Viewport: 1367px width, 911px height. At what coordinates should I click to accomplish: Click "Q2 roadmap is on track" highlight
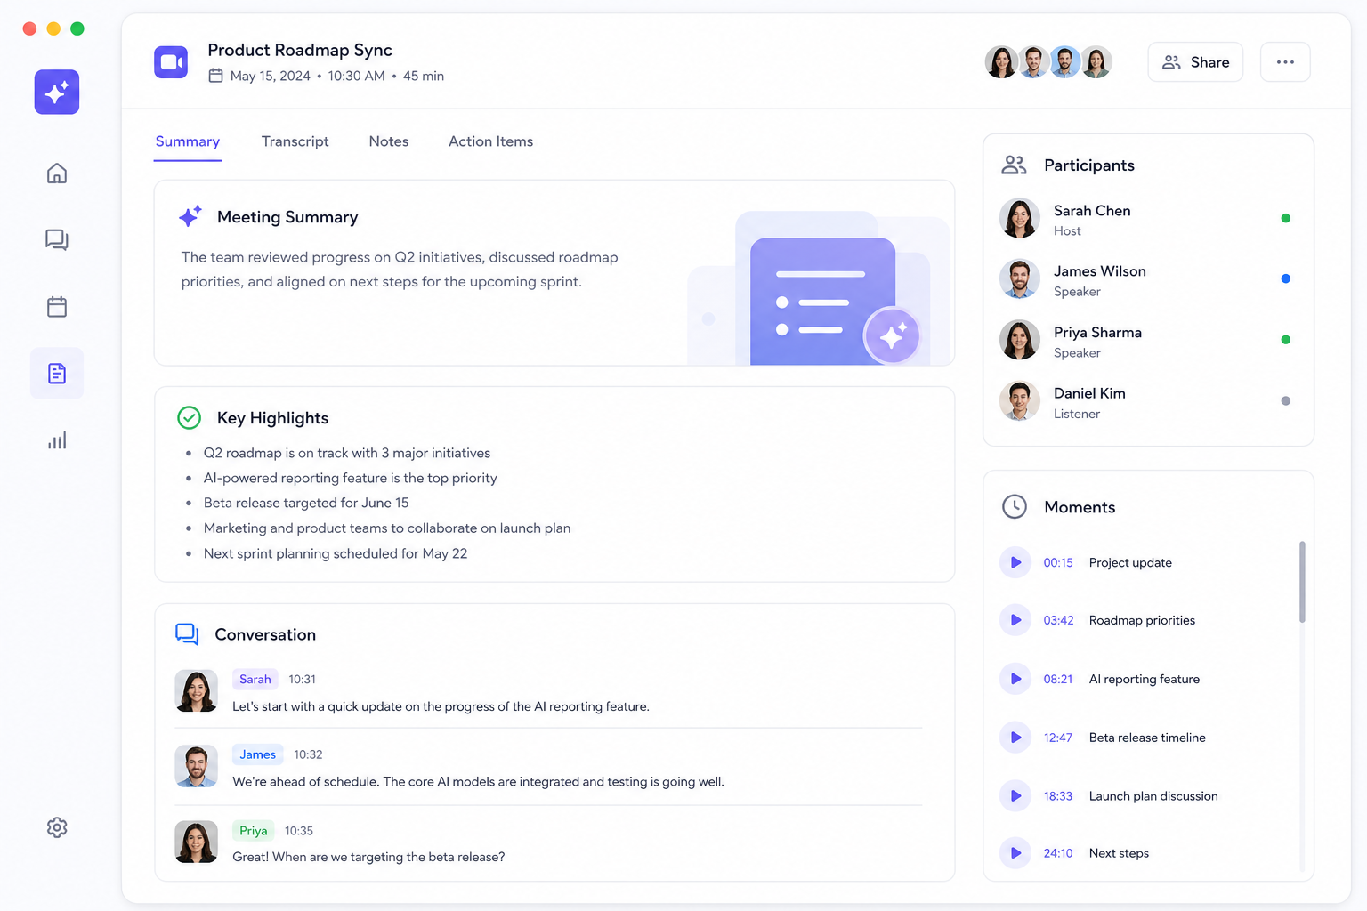(347, 453)
